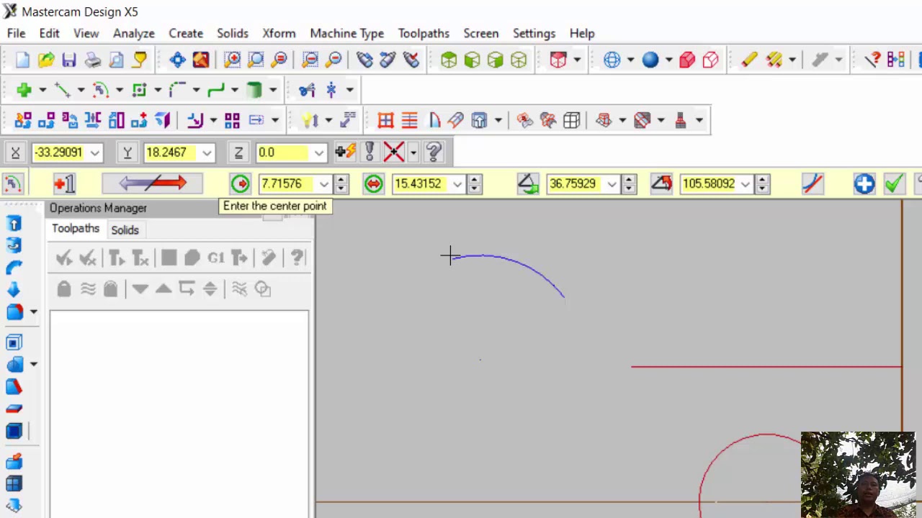Open the radius value dropdown
The height and width of the screenshot is (518, 922).
click(x=324, y=184)
